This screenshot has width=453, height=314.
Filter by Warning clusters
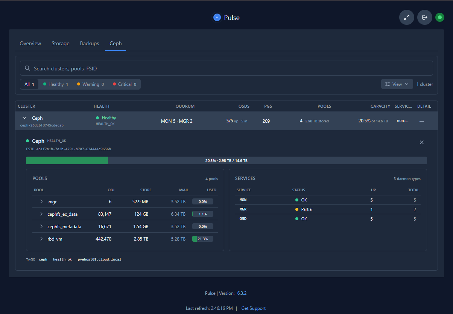click(90, 84)
